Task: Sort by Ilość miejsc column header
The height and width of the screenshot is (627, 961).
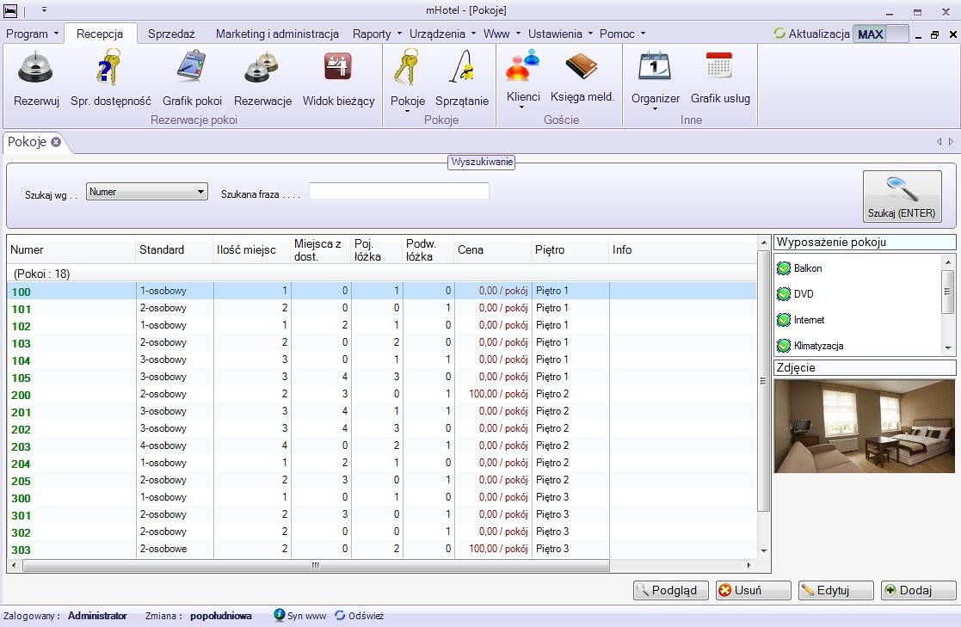Action: tap(252, 249)
